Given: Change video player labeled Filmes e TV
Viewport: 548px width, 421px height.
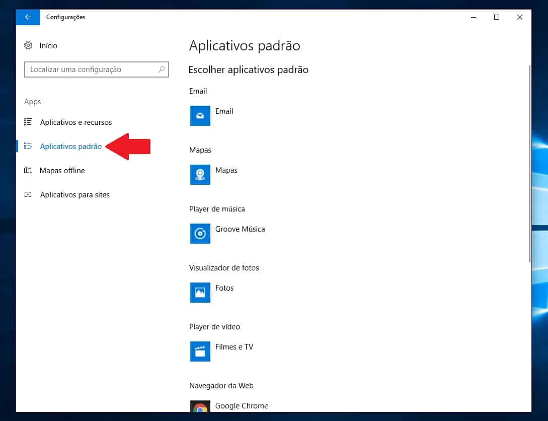Looking at the screenshot, I should (234, 347).
